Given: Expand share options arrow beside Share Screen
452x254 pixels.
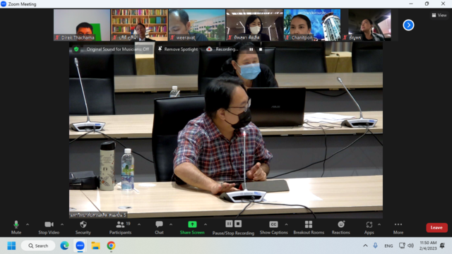Looking at the screenshot, I should click(206, 224).
